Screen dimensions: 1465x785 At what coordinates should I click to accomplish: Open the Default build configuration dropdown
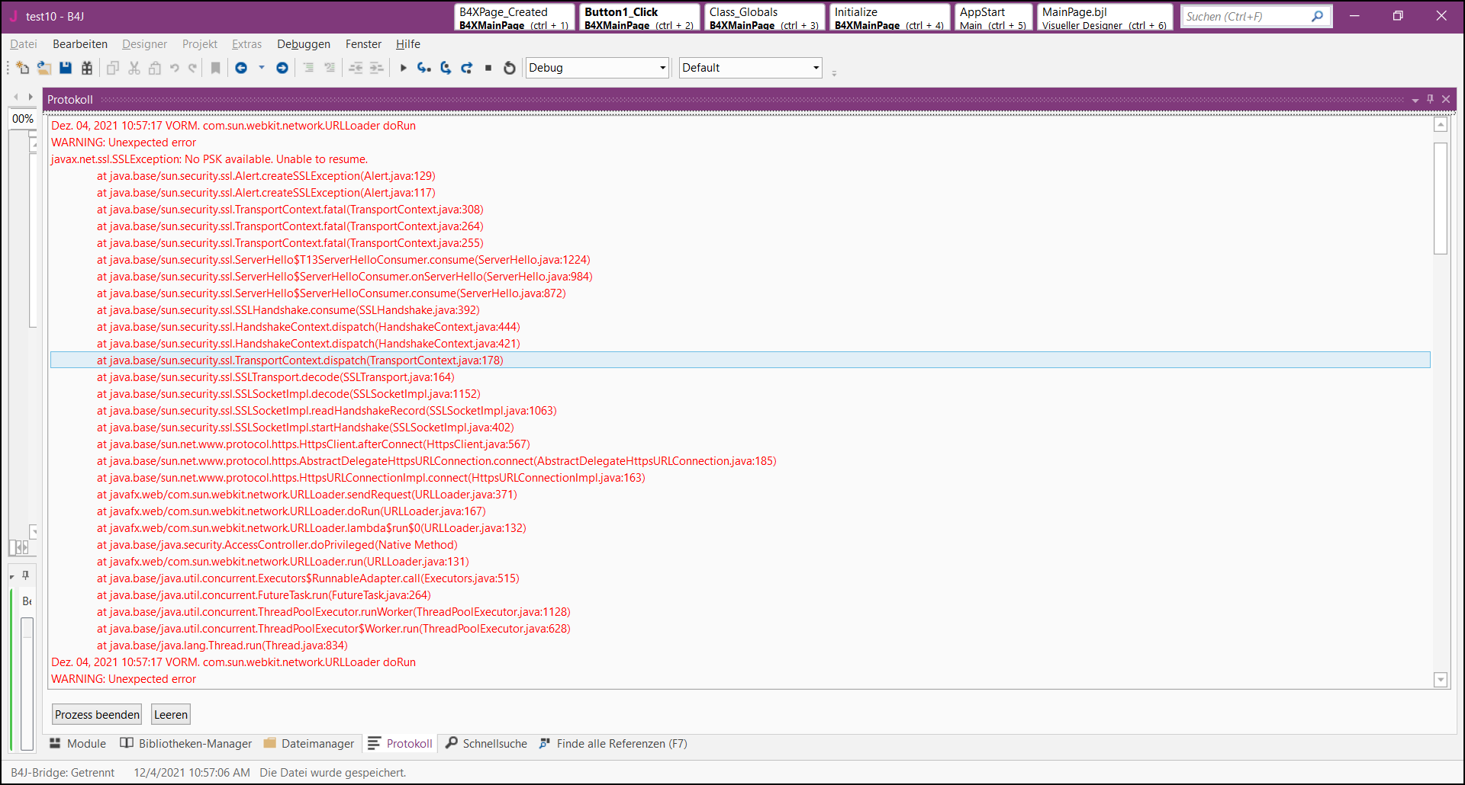751,68
